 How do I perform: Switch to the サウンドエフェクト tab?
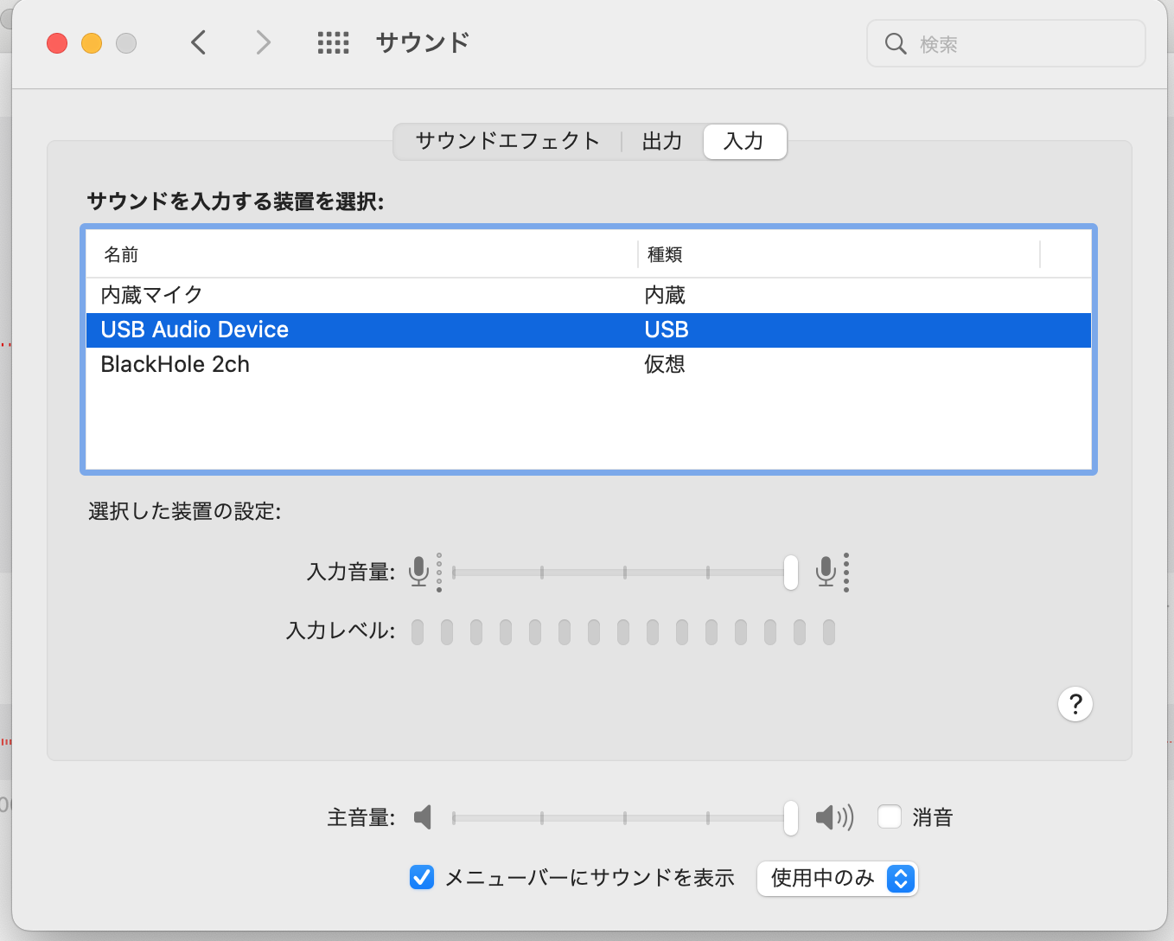tap(507, 142)
